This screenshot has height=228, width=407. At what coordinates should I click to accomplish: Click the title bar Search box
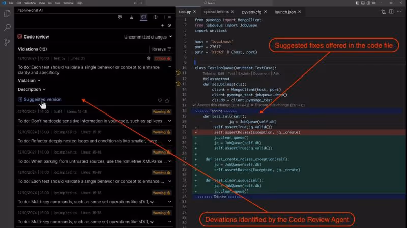tap(210, 3)
